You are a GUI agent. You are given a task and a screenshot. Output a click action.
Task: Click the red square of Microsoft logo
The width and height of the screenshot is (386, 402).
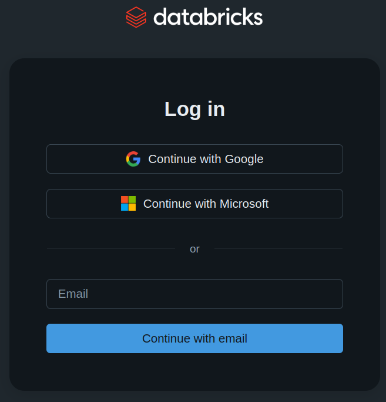pos(125,200)
